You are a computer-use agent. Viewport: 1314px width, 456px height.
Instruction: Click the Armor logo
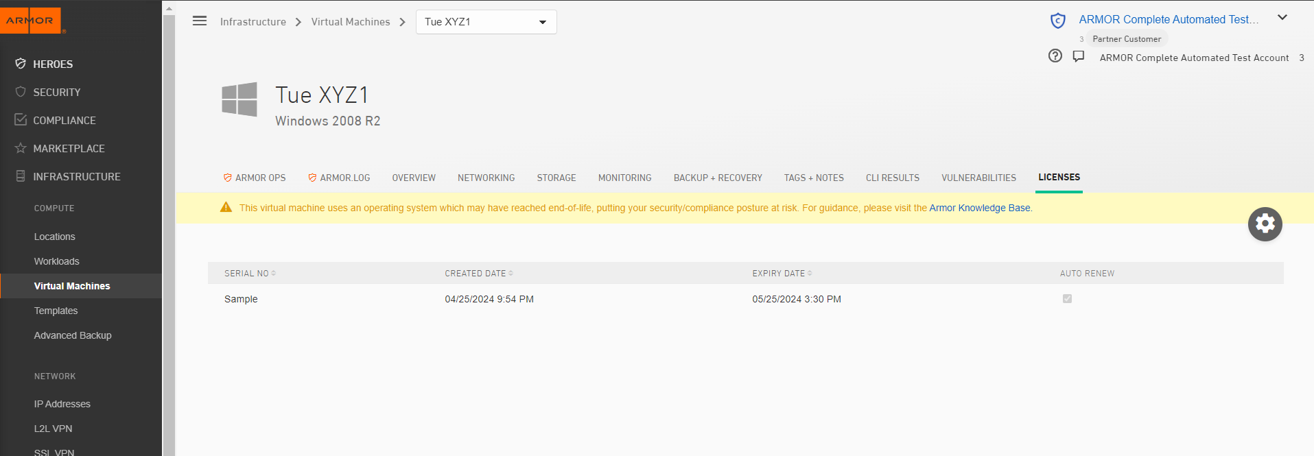31,21
